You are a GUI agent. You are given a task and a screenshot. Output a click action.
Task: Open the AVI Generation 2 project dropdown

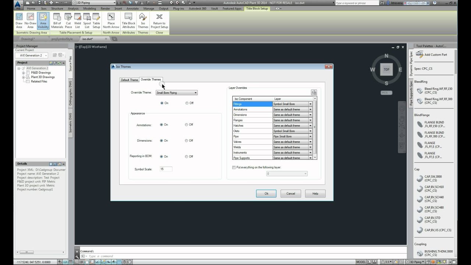(x=32, y=55)
